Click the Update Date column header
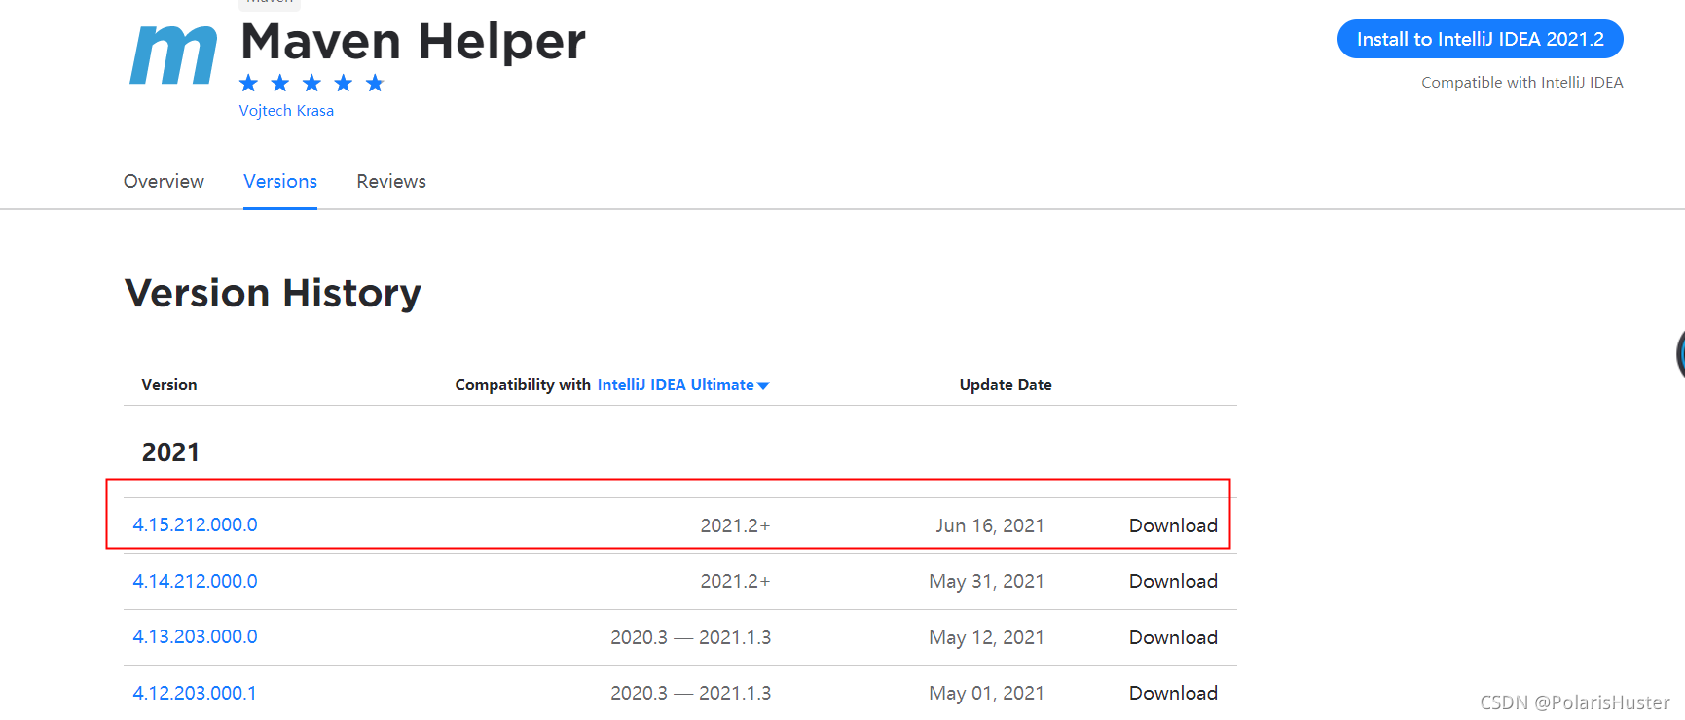1685x720 pixels. tap(1006, 385)
